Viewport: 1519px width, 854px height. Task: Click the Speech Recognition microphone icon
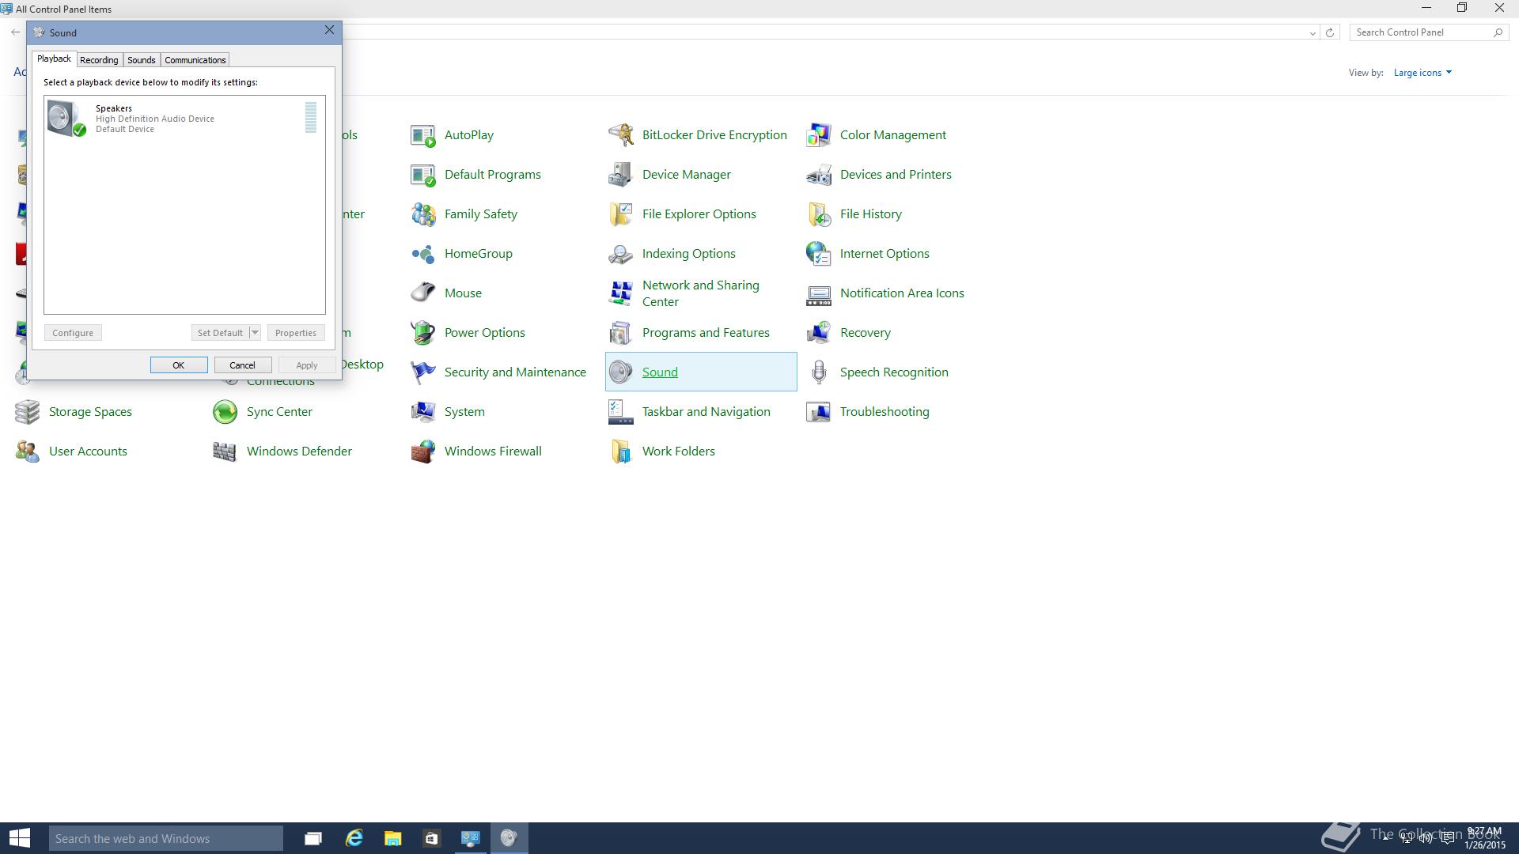(819, 372)
